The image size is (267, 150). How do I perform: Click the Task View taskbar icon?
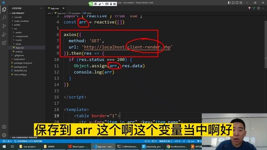(x=12, y=146)
